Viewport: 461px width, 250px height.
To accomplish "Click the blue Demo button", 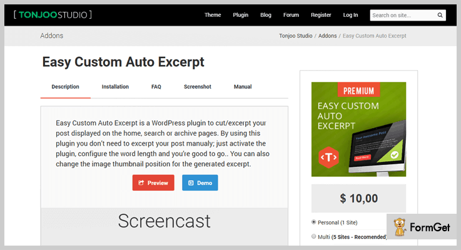I will (200, 182).
